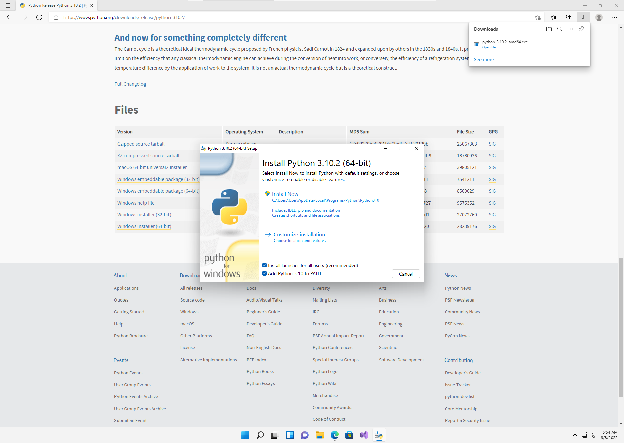Screen dimensions: 624x443
Task: Open the Full Changelog link
Action: pos(130,84)
